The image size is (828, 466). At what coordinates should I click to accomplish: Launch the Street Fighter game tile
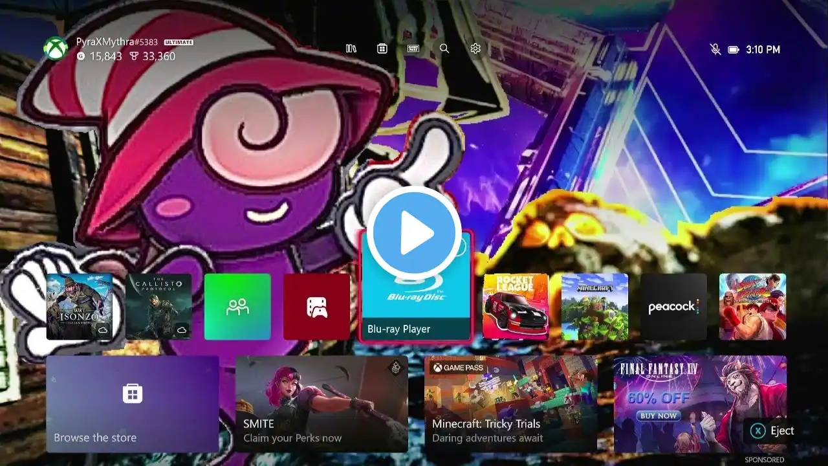click(x=752, y=307)
